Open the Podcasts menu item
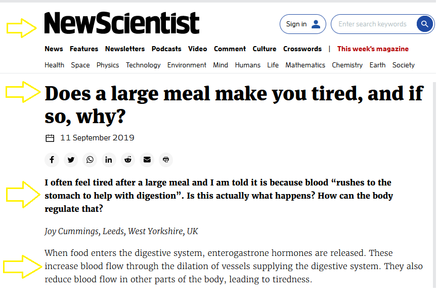This screenshot has width=439, height=300. (166, 49)
